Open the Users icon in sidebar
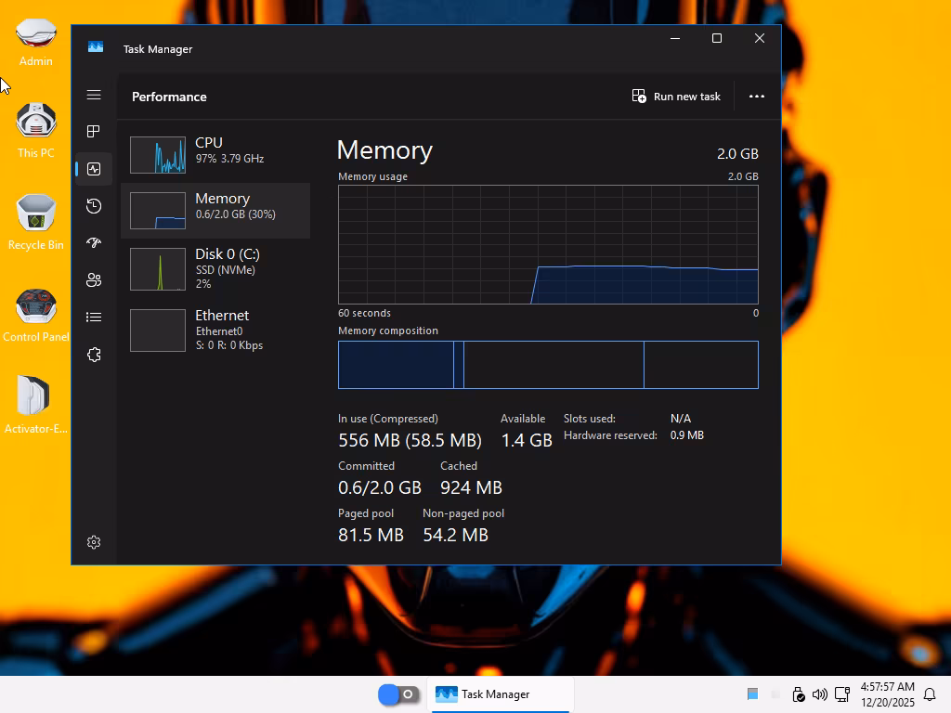 coord(94,280)
